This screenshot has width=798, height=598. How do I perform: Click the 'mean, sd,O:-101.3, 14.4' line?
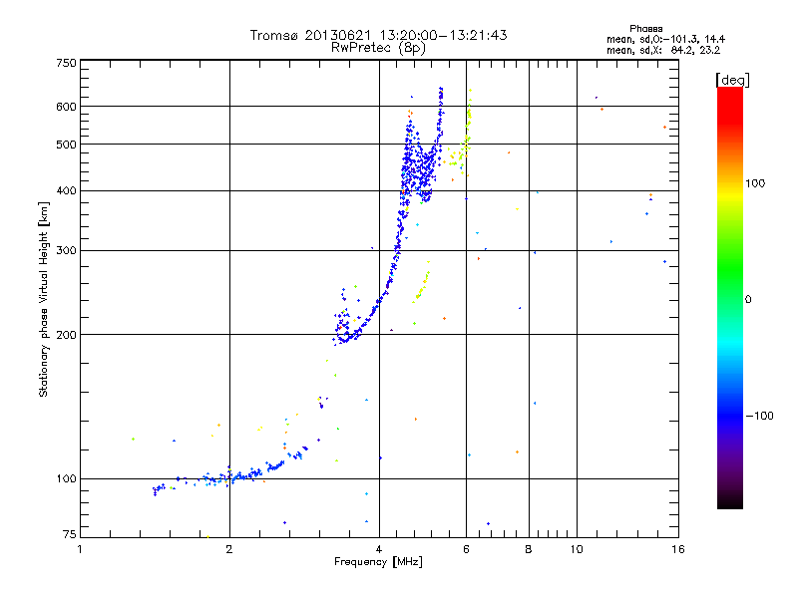coord(665,39)
